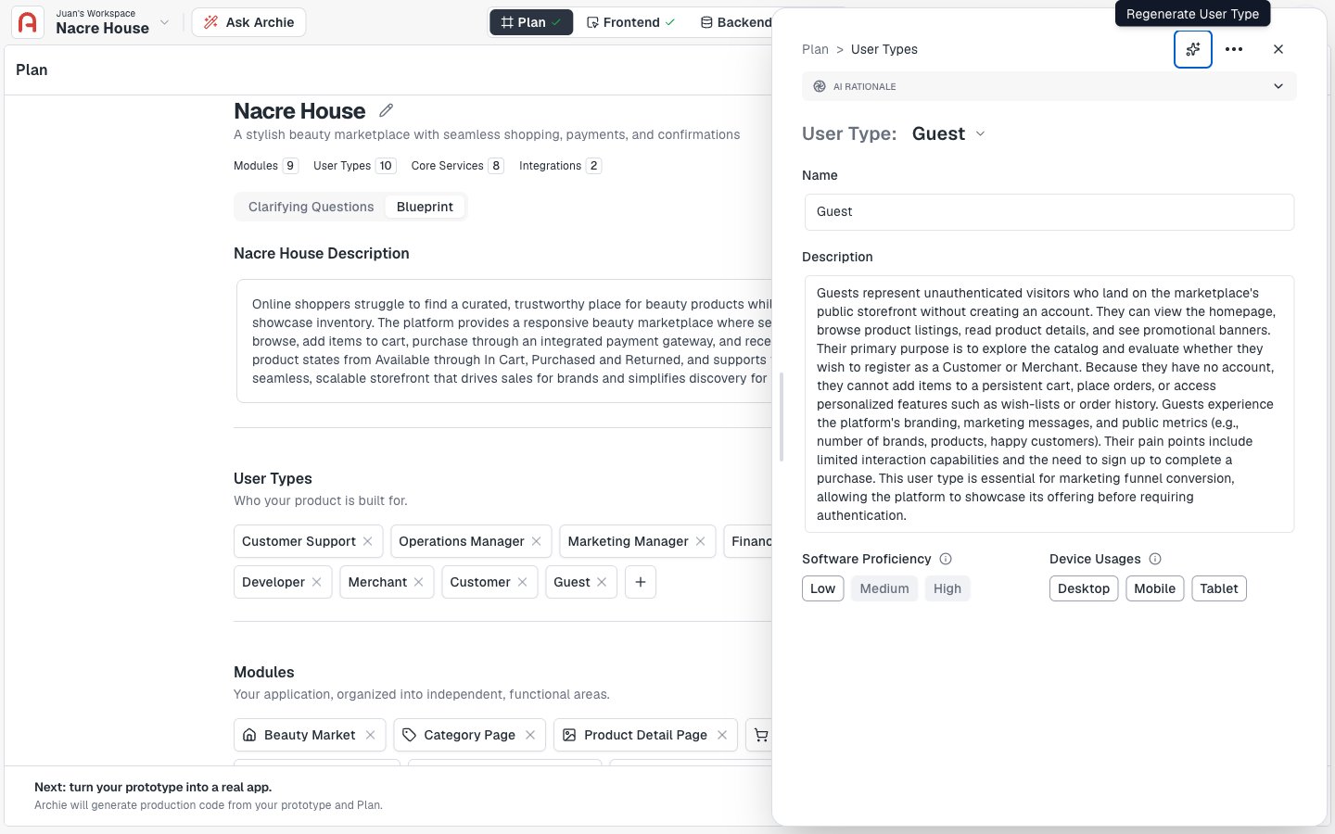Screen dimensions: 1335x834
Task: Remove the Guest user type chip
Action: 603,582
